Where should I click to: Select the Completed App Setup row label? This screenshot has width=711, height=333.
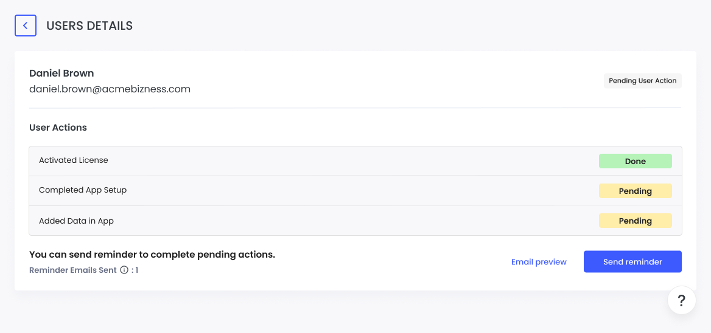[x=83, y=190]
